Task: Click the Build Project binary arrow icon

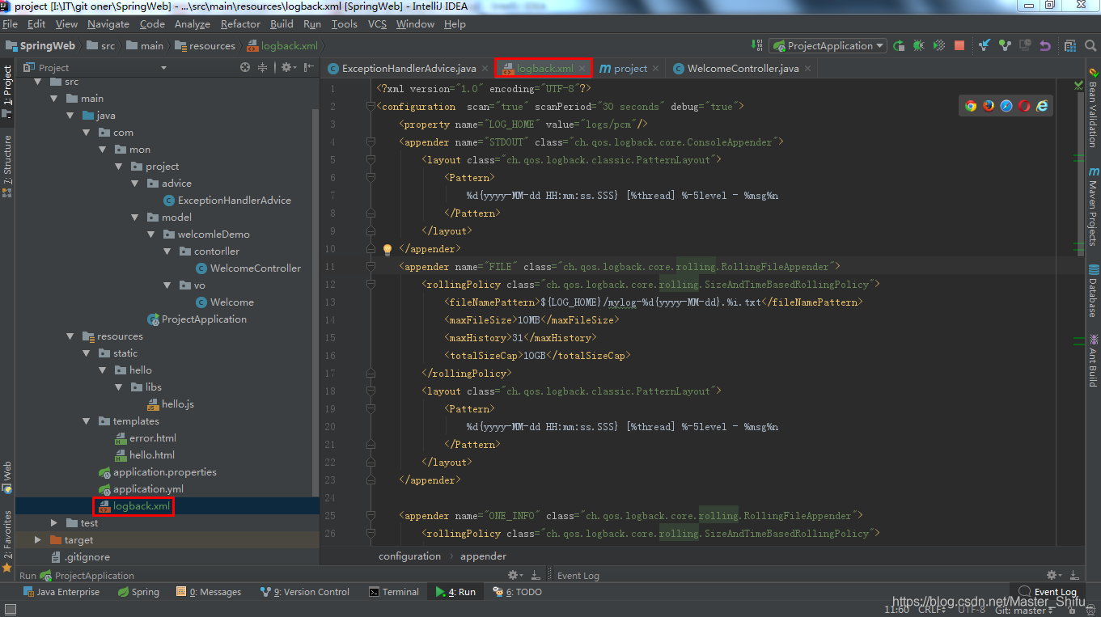Action: coord(757,45)
